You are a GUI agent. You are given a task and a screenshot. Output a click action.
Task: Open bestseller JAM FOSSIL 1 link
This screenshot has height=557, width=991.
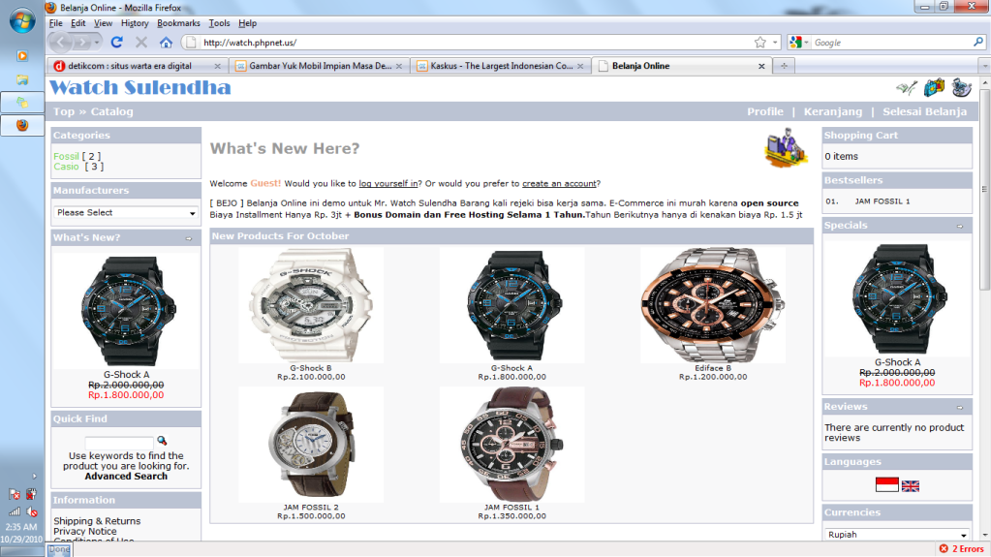click(x=883, y=201)
